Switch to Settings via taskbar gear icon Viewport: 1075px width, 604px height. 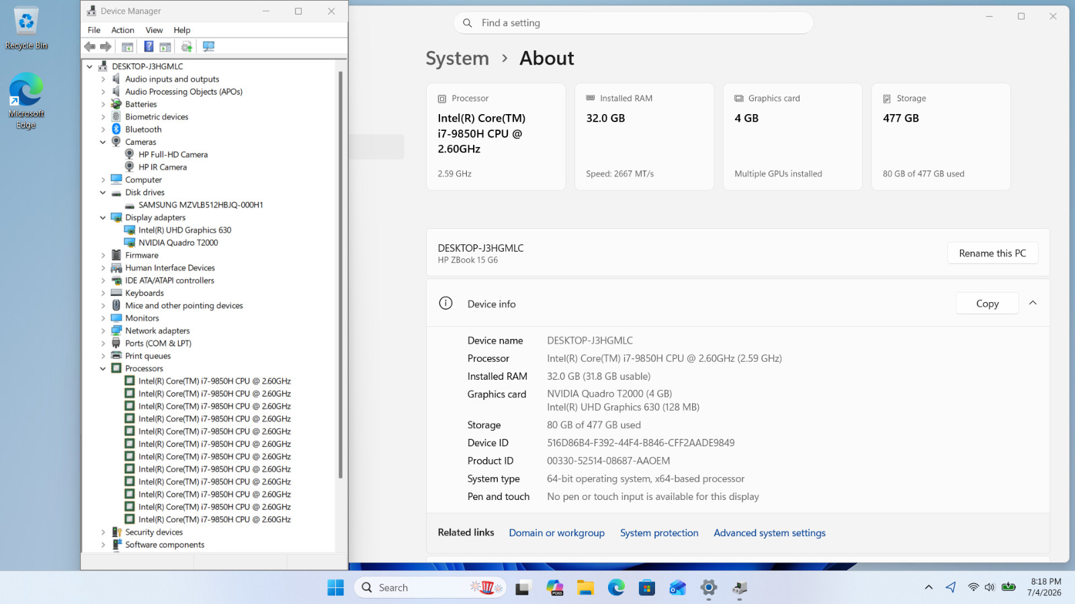click(709, 588)
